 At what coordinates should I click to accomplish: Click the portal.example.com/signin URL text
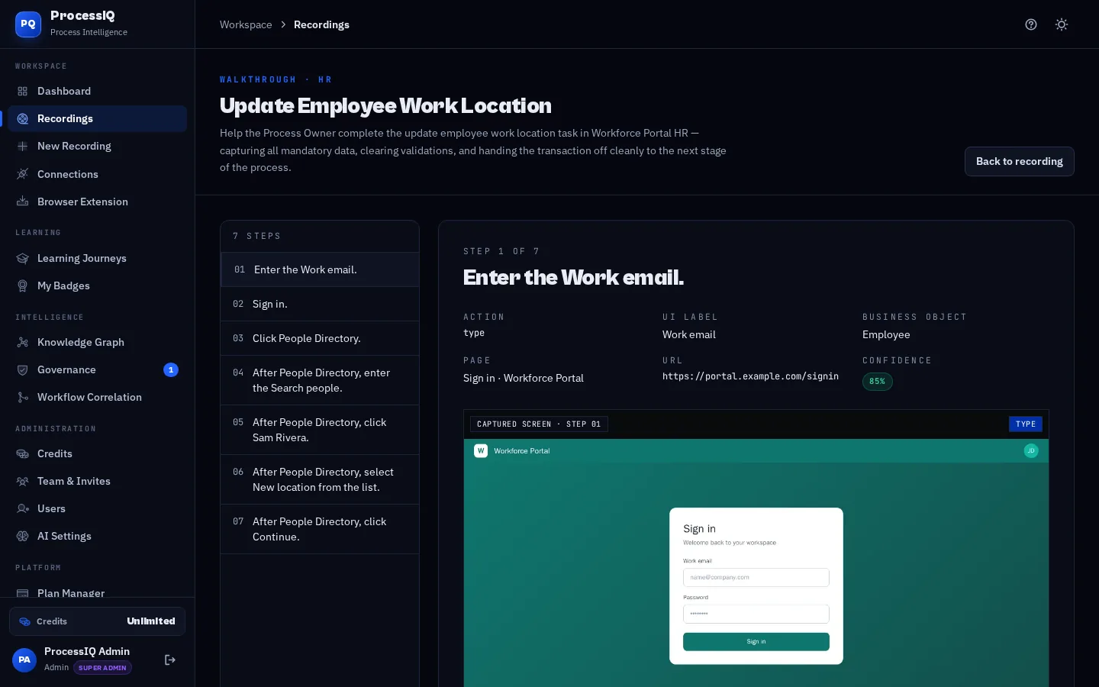[x=750, y=376]
